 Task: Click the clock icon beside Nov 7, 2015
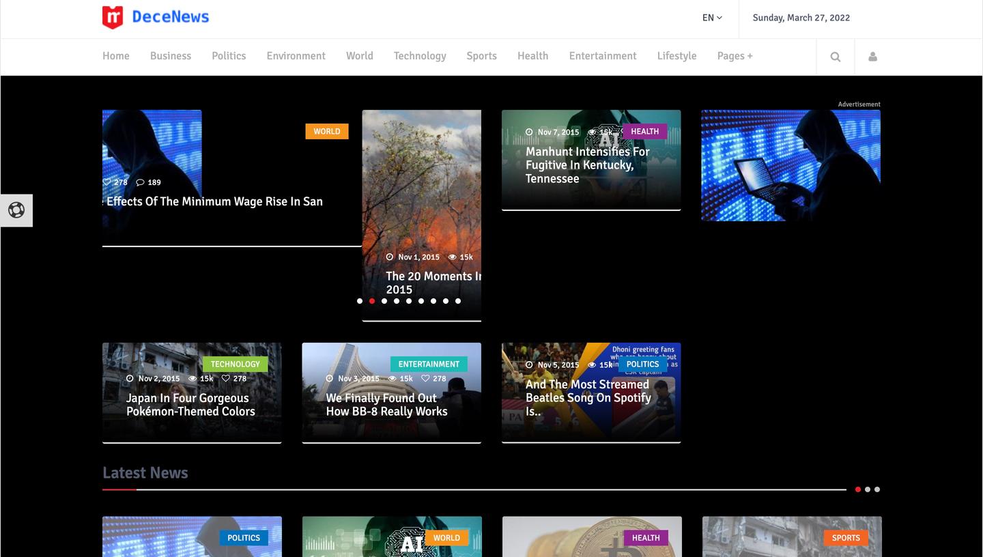click(x=529, y=132)
